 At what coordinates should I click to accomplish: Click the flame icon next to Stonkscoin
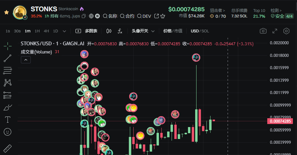pos(82,9)
